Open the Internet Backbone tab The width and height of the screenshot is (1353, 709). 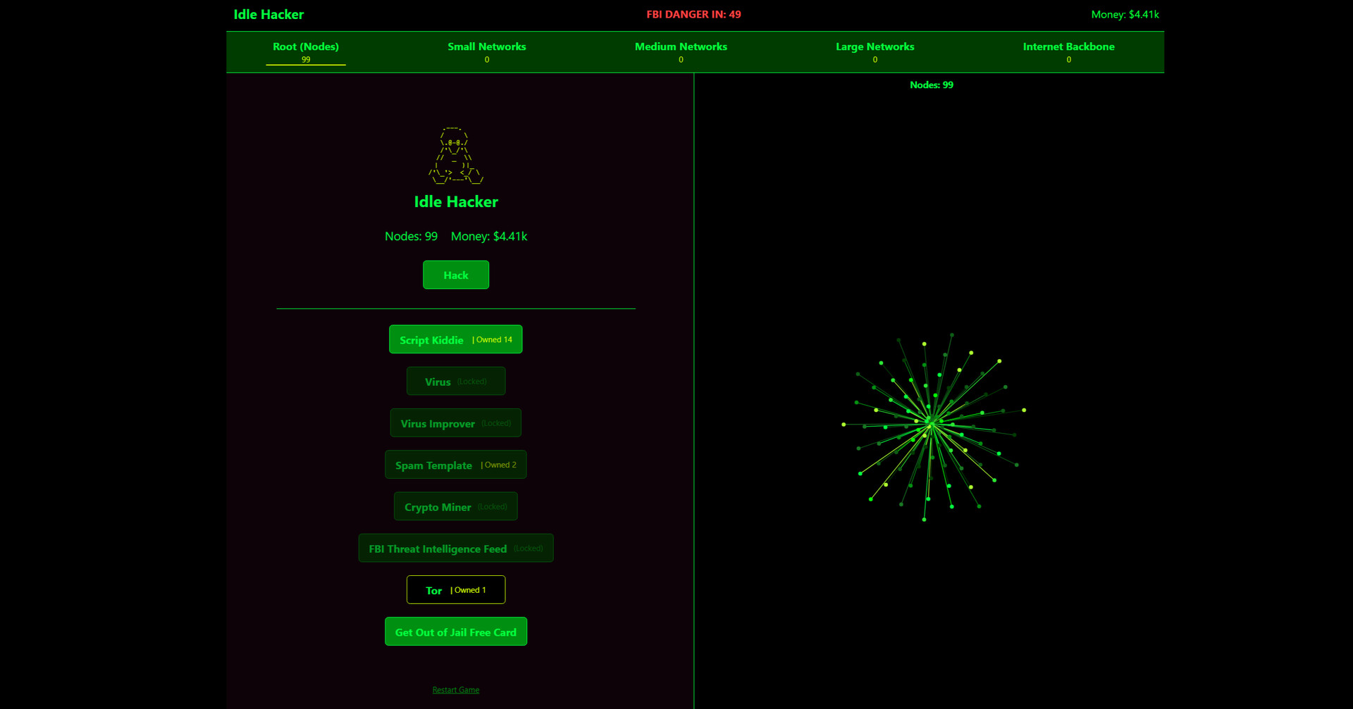coord(1068,51)
